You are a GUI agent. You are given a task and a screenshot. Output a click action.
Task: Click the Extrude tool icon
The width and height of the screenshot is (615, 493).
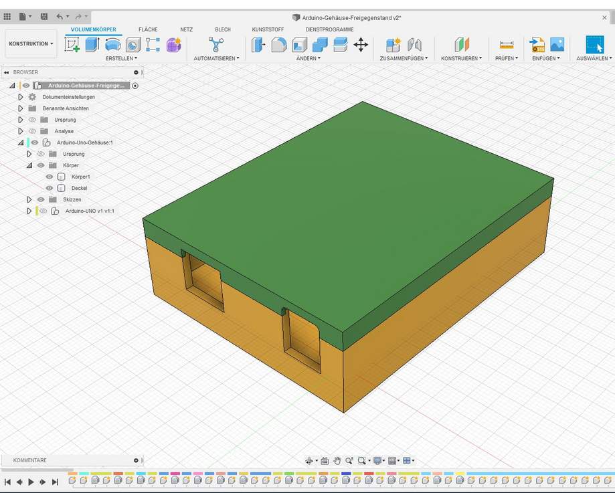click(x=92, y=45)
